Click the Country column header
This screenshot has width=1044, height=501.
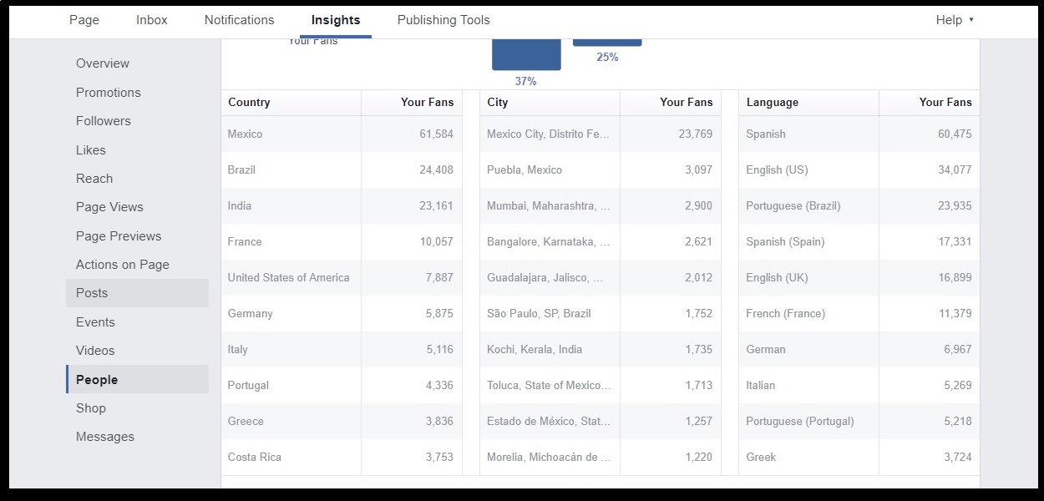click(x=291, y=103)
